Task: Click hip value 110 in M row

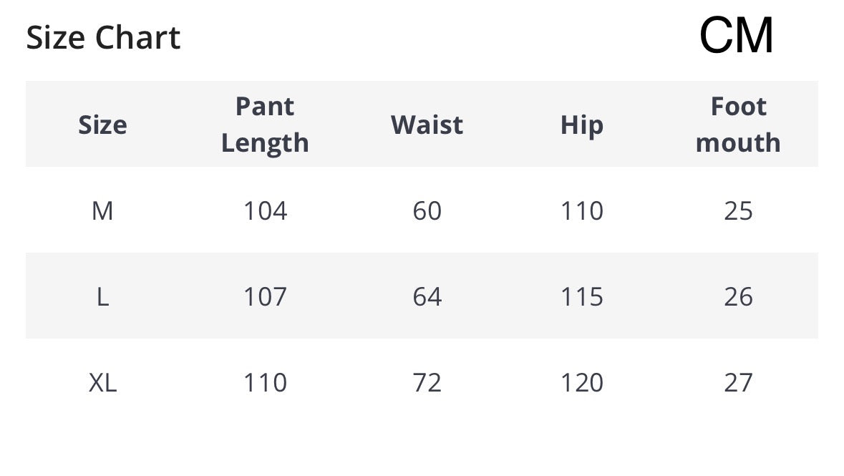Action: 581,210
